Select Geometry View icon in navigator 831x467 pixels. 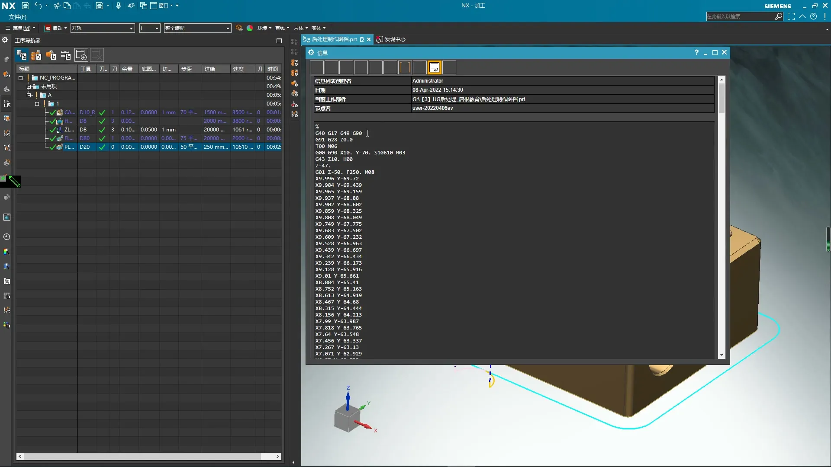tap(51, 55)
